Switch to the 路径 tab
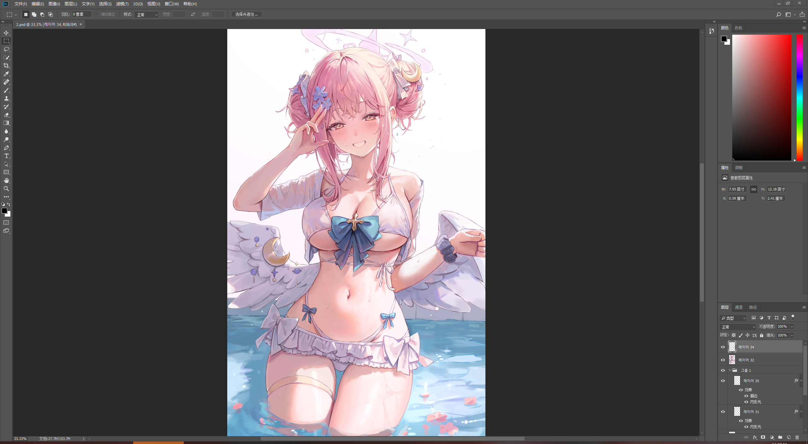 tap(753, 307)
